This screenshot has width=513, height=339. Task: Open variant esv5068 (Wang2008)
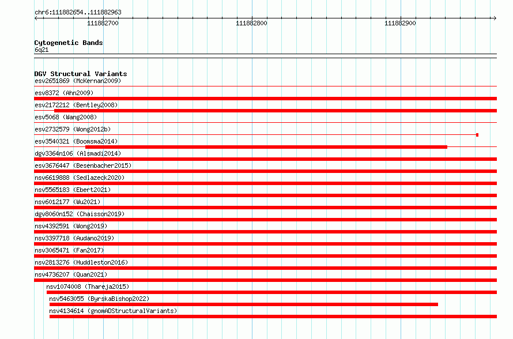(66, 117)
